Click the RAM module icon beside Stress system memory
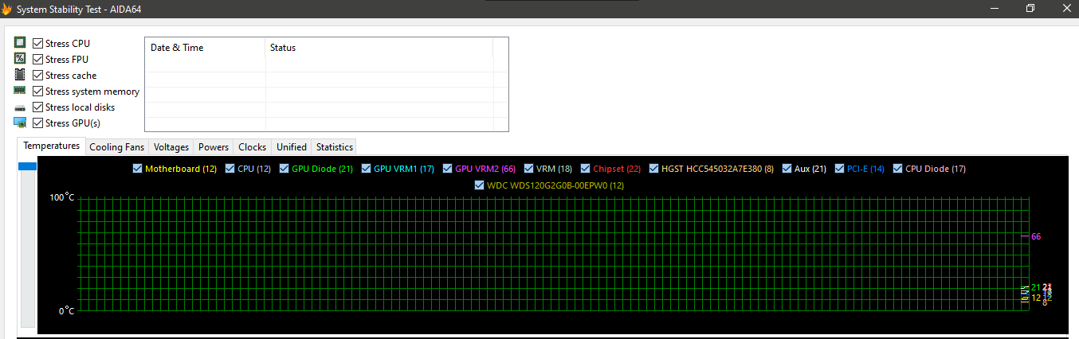The width and height of the screenshot is (1079, 339). pos(20,91)
